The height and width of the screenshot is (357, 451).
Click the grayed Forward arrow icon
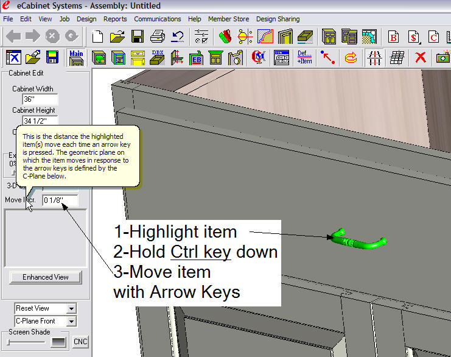(33, 37)
